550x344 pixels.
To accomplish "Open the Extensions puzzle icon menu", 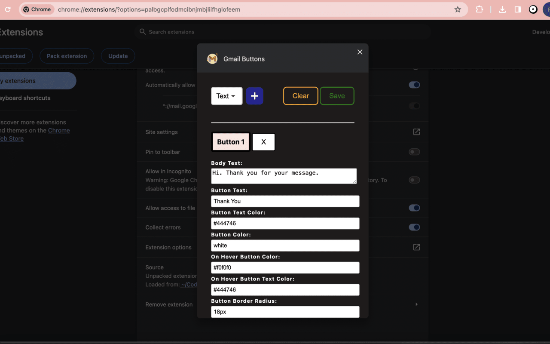I will (480, 9).
